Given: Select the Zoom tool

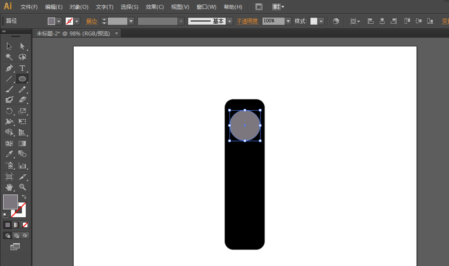Looking at the screenshot, I should point(22,187).
